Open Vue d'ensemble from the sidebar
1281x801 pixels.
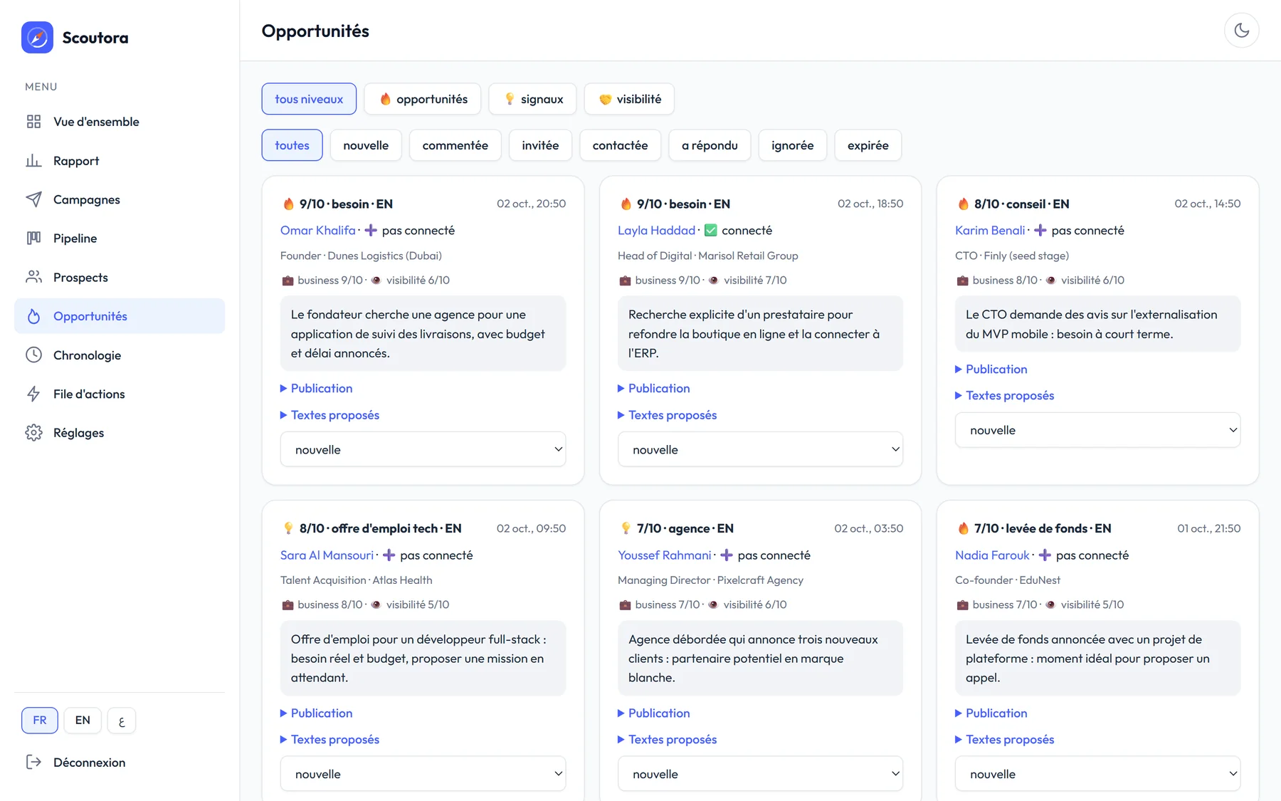tap(120, 122)
